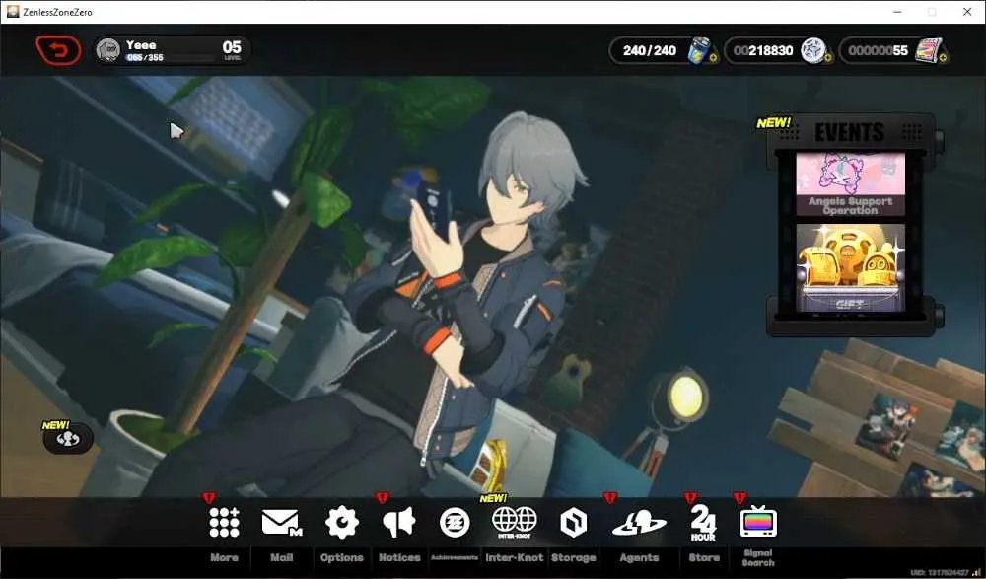Viewport: 986px width, 579px height.
Task: Open the Mail envelope icon
Action: tap(281, 523)
